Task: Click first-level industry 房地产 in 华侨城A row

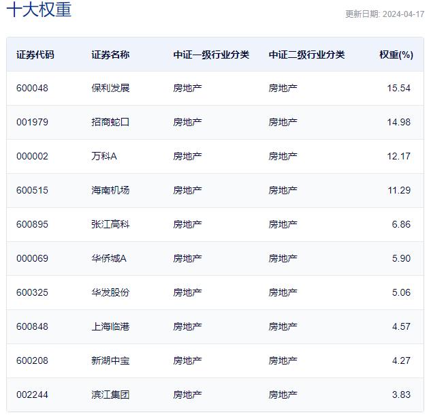Action: click(187, 258)
